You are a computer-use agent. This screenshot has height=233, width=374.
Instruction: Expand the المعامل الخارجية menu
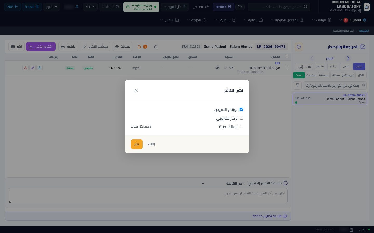[287, 20]
